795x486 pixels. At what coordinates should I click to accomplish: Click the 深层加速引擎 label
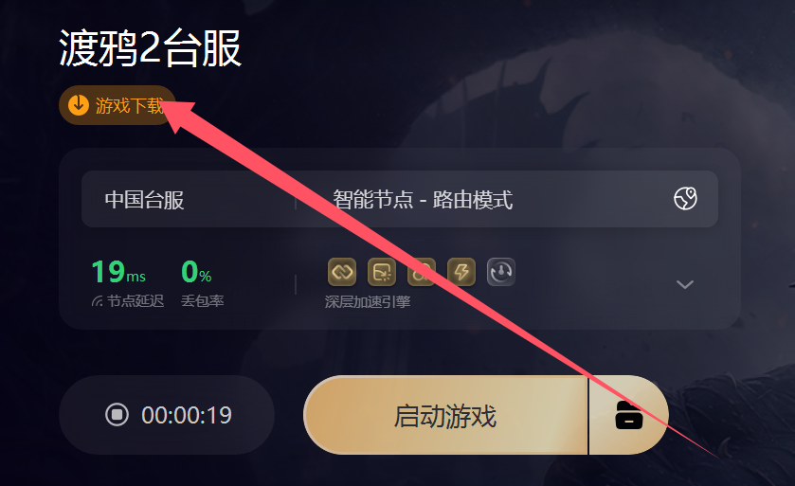coord(368,302)
